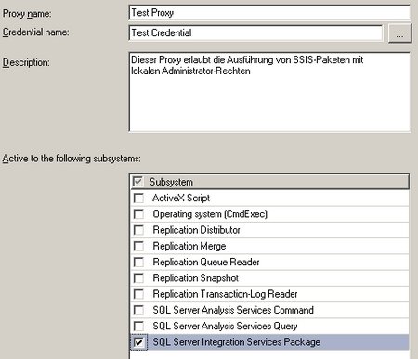Viewport: 418px width, 359px height.
Task: Select the Replication Merge row text
Action: [x=189, y=246]
